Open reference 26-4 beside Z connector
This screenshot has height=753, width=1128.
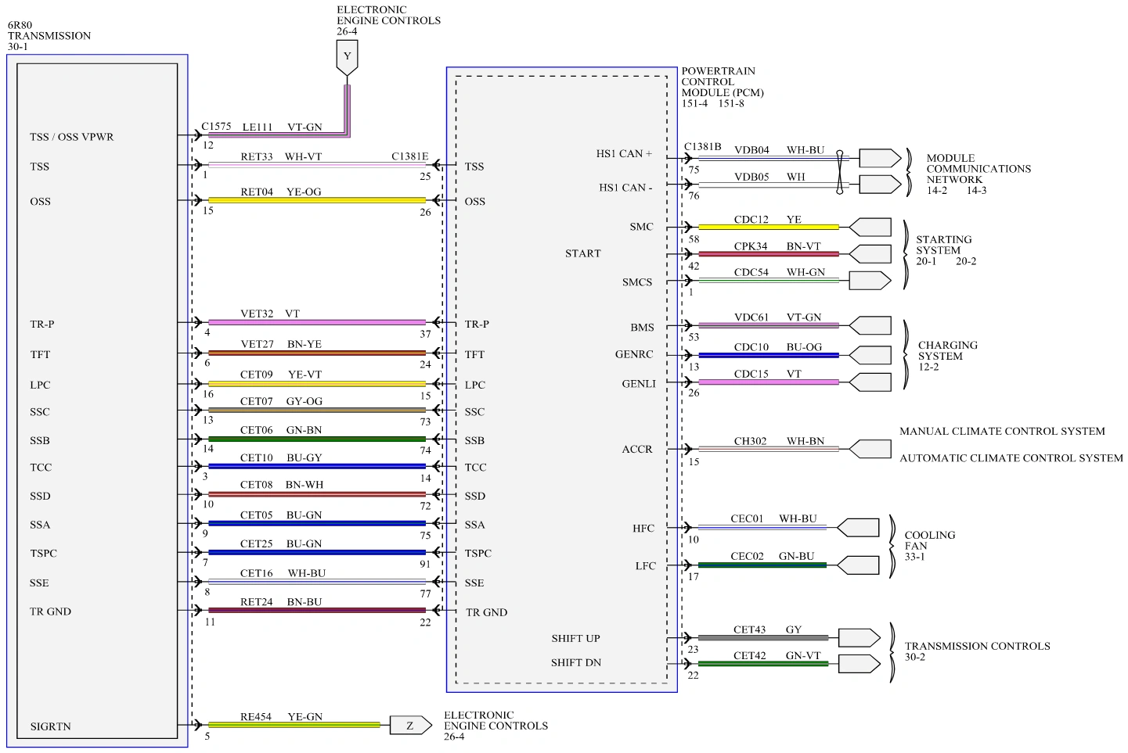click(454, 737)
